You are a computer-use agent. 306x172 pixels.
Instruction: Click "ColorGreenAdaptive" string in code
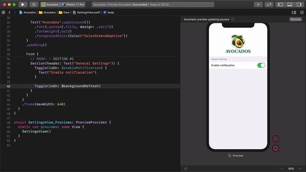103,36
